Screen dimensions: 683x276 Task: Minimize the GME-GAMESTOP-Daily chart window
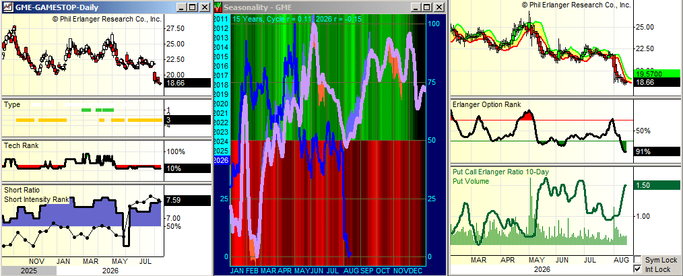click(x=183, y=7)
